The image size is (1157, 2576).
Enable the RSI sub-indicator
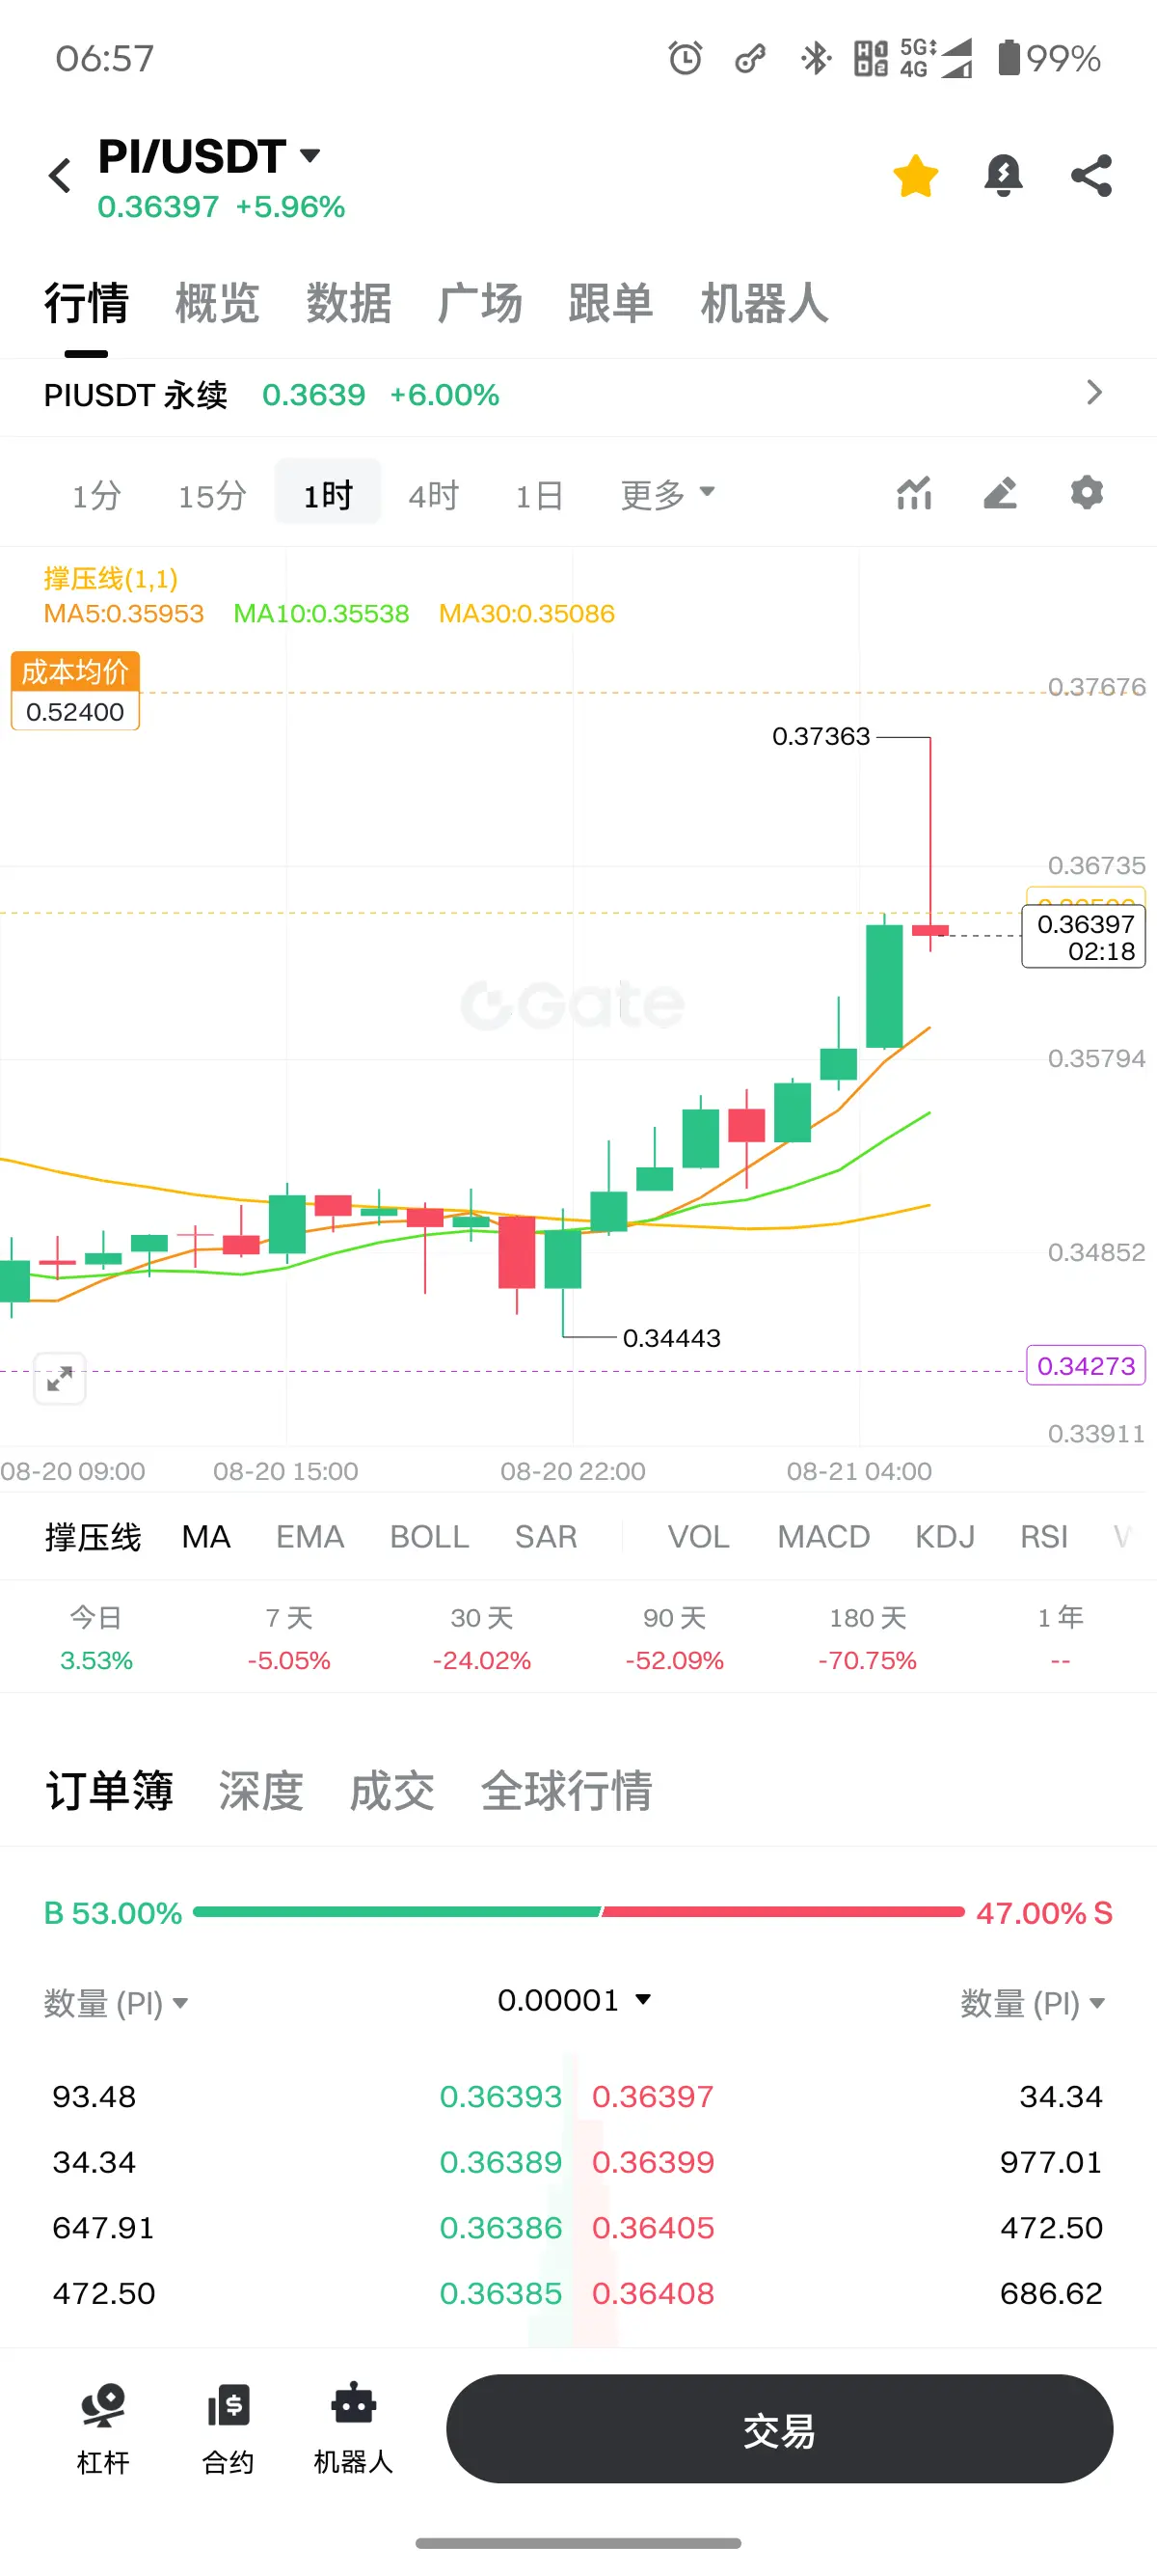click(x=1044, y=1537)
